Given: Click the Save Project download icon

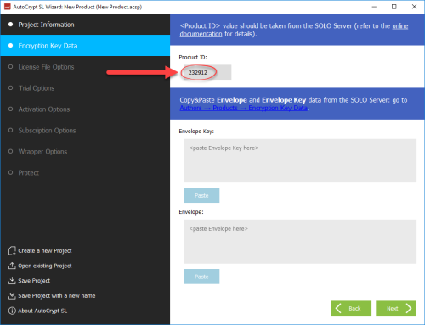Looking at the screenshot, I should (12, 281).
